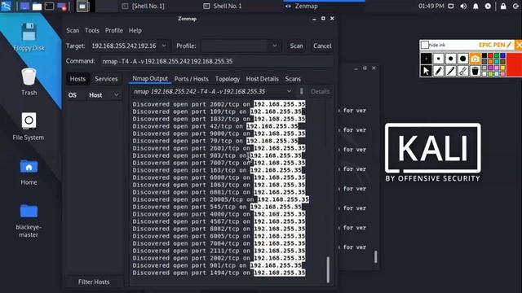This screenshot has width=522, height=293.
Task: Switch to the Ports / Hosts tab
Action: click(192, 79)
